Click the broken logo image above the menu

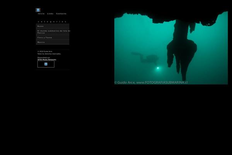[38, 10]
